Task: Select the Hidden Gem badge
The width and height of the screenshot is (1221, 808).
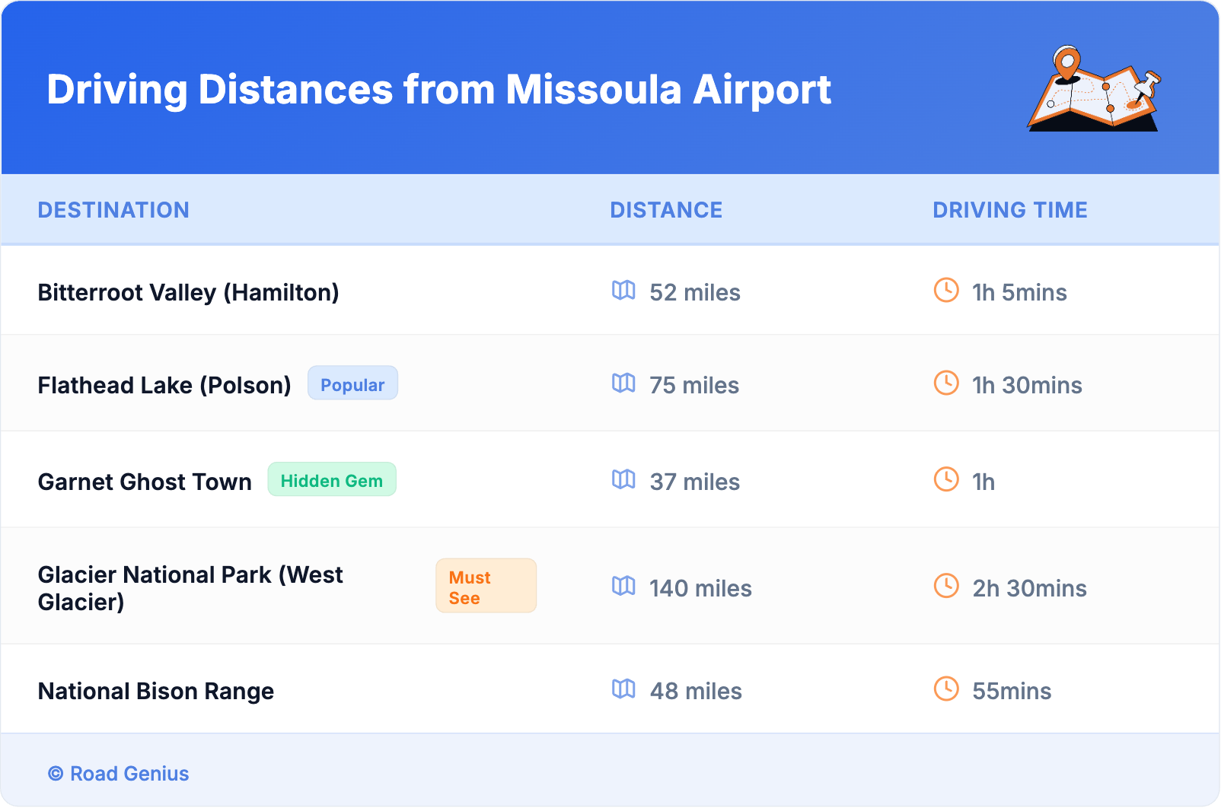Action: (x=332, y=480)
